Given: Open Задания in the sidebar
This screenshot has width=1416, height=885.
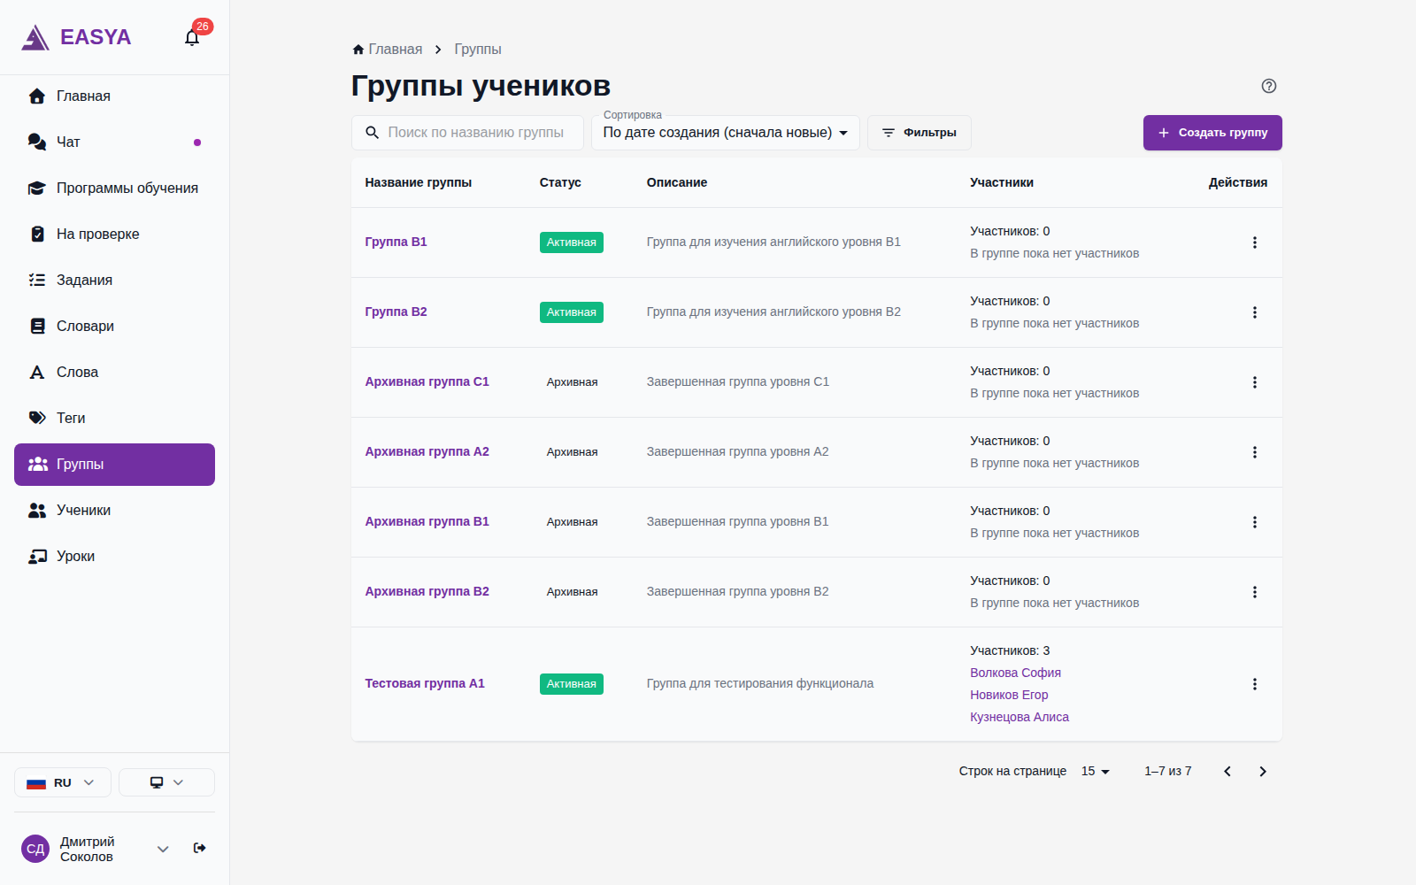Looking at the screenshot, I should [x=114, y=281].
